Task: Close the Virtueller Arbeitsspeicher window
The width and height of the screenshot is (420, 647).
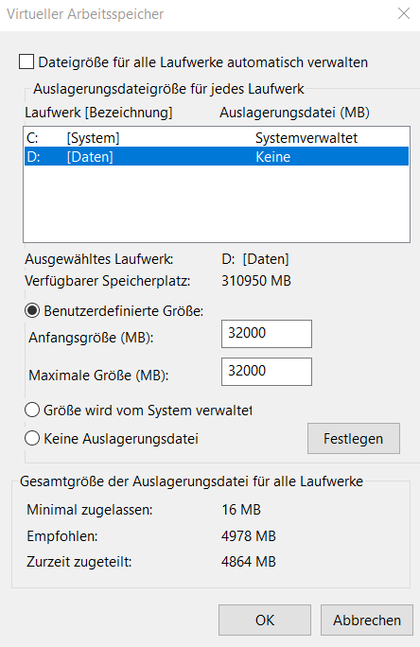Action: click(404, 13)
